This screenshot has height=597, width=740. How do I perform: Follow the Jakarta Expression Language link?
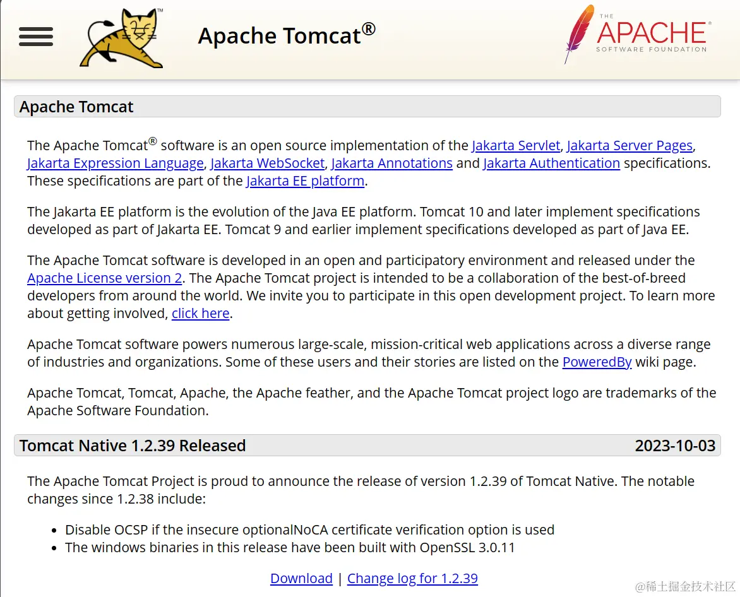click(116, 163)
